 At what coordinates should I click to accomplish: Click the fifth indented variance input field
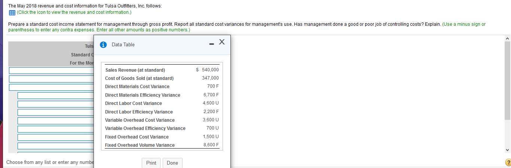point(56,129)
